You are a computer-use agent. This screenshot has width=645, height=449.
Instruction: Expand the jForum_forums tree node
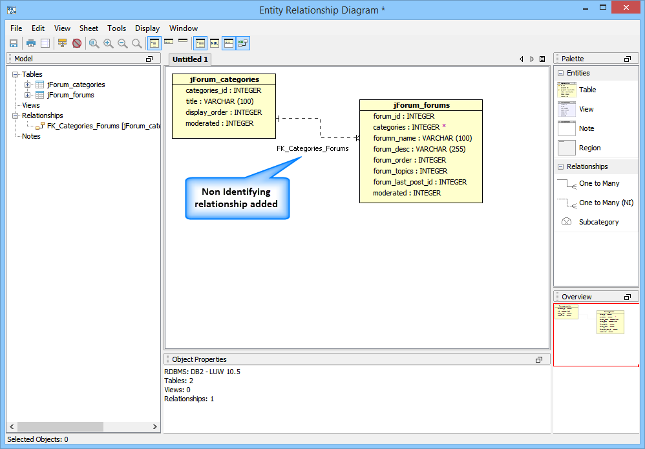(x=28, y=95)
